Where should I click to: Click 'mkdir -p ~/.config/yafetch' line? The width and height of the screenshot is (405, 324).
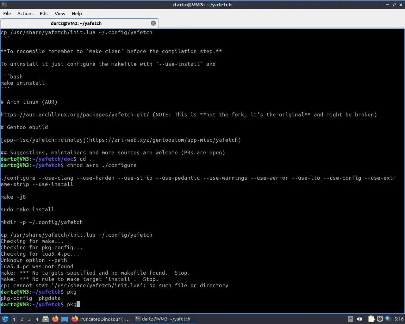(42, 222)
